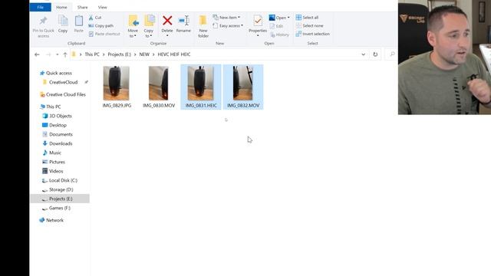
Task: Click the Copy icon in Clipboard group
Action: tap(63, 21)
